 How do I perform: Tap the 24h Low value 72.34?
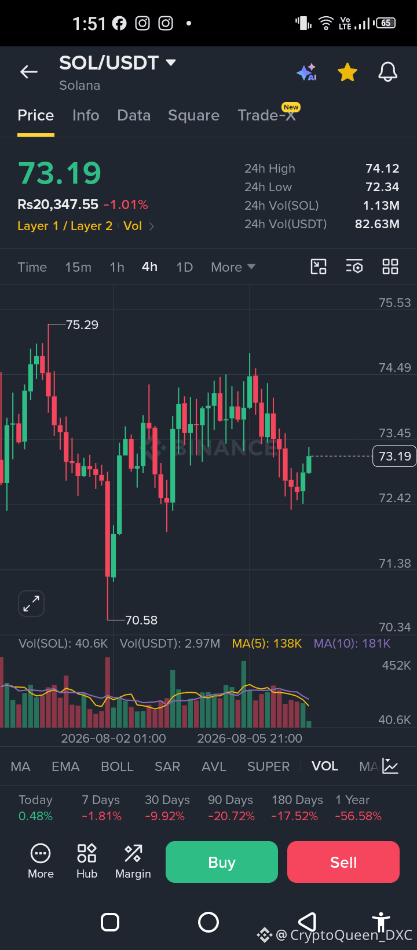tap(382, 187)
